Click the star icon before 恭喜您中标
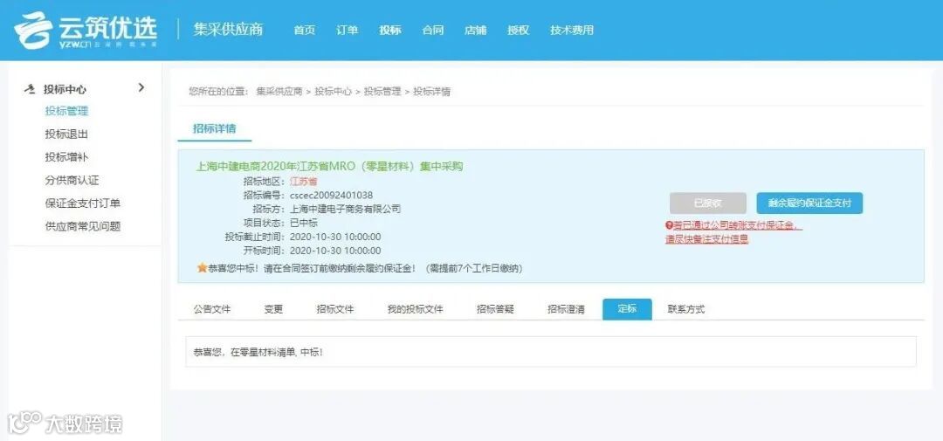The height and width of the screenshot is (441, 943). click(202, 268)
